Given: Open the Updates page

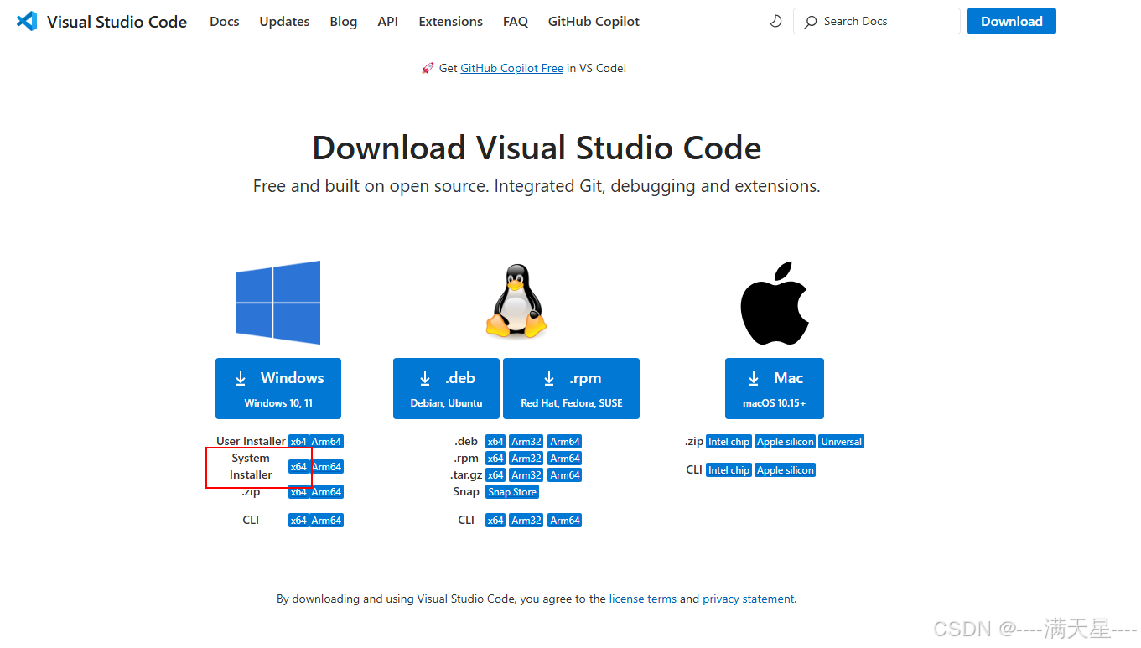Looking at the screenshot, I should pyautogui.click(x=284, y=22).
